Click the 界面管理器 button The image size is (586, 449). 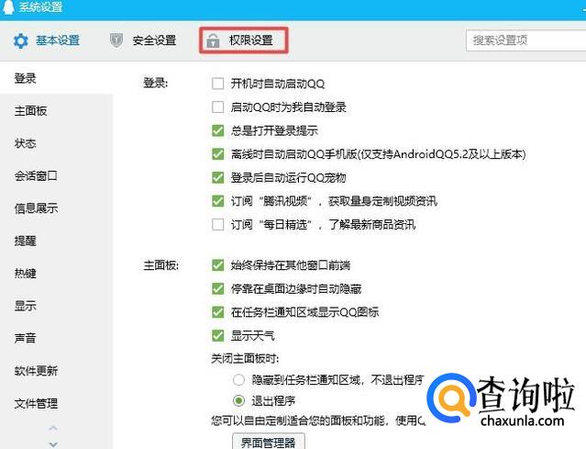(269, 442)
